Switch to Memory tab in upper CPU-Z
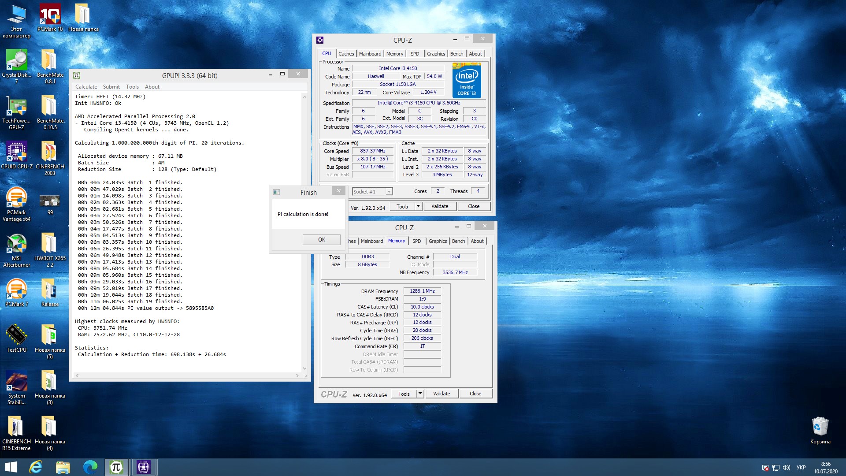 [x=395, y=54]
